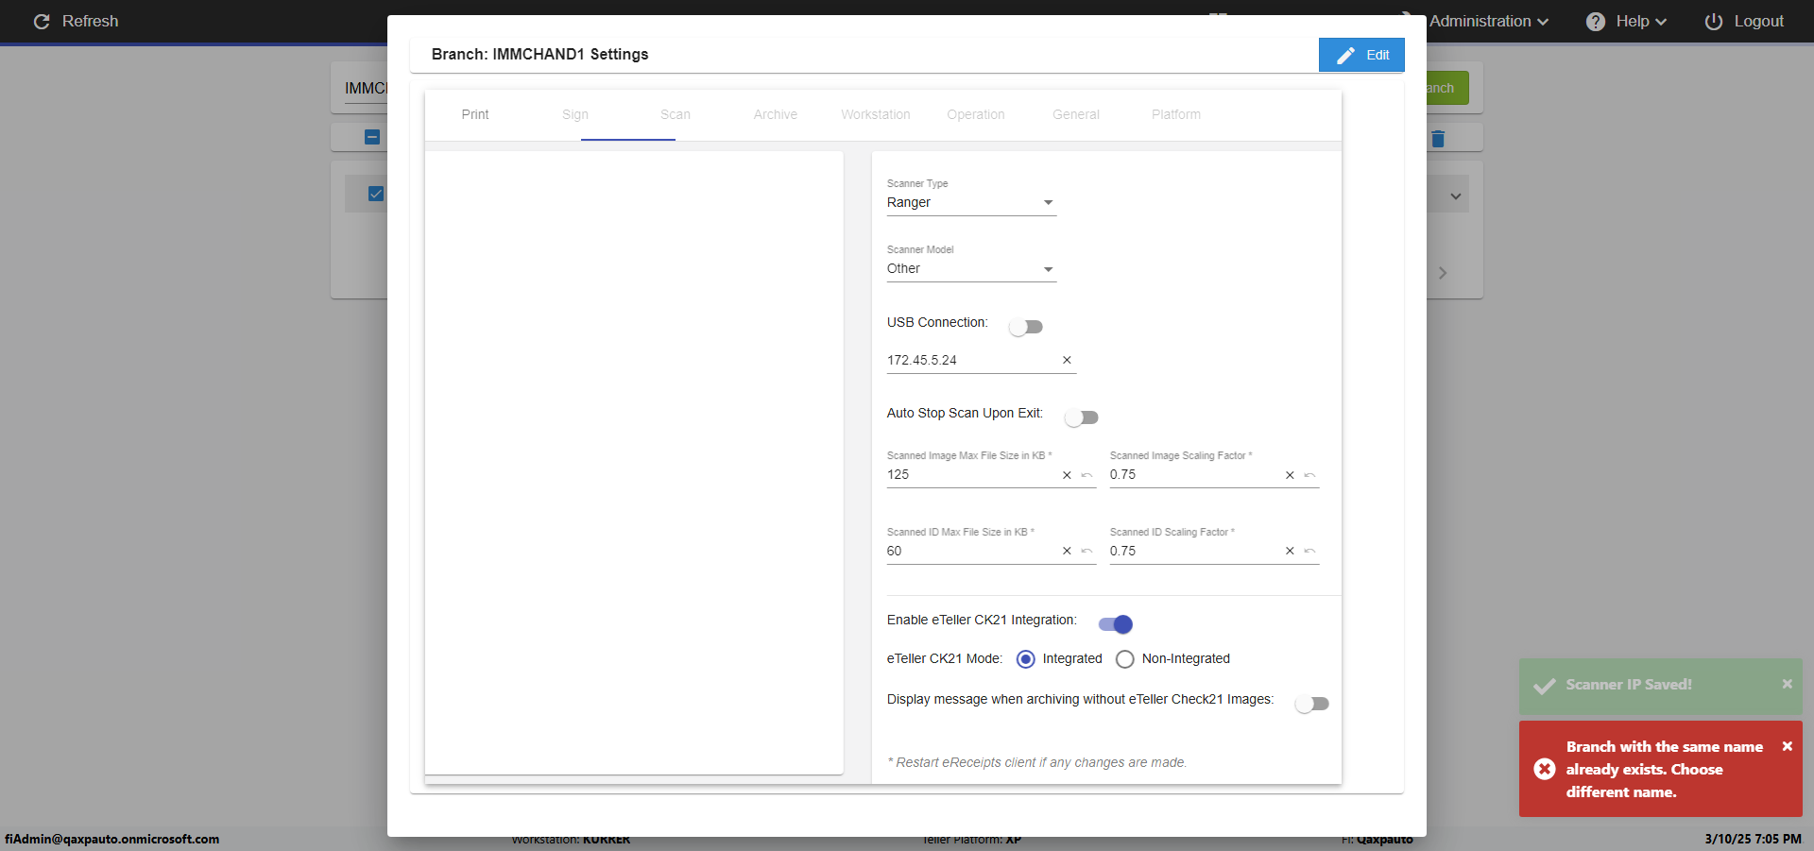Screen dimensions: 1814x851
Task: Clear Scanned ID Max File Size value
Action: point(1067,552)
